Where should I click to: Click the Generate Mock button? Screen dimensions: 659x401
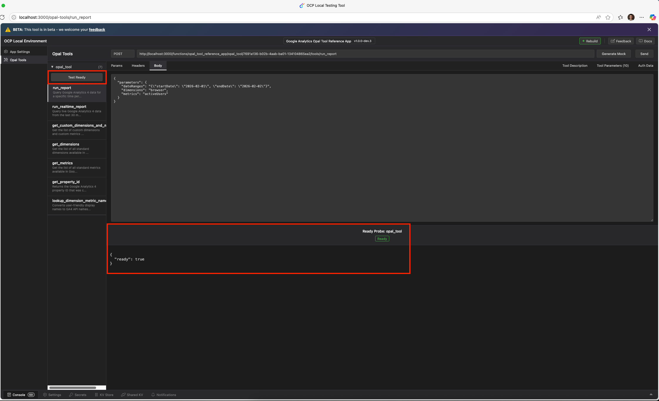[613, 54]
